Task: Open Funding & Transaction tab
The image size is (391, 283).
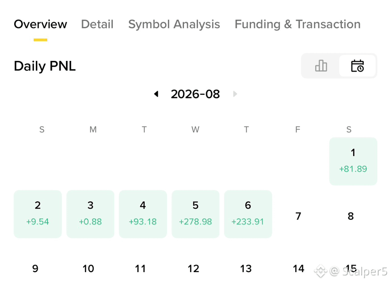Action: tap(298, 24)
